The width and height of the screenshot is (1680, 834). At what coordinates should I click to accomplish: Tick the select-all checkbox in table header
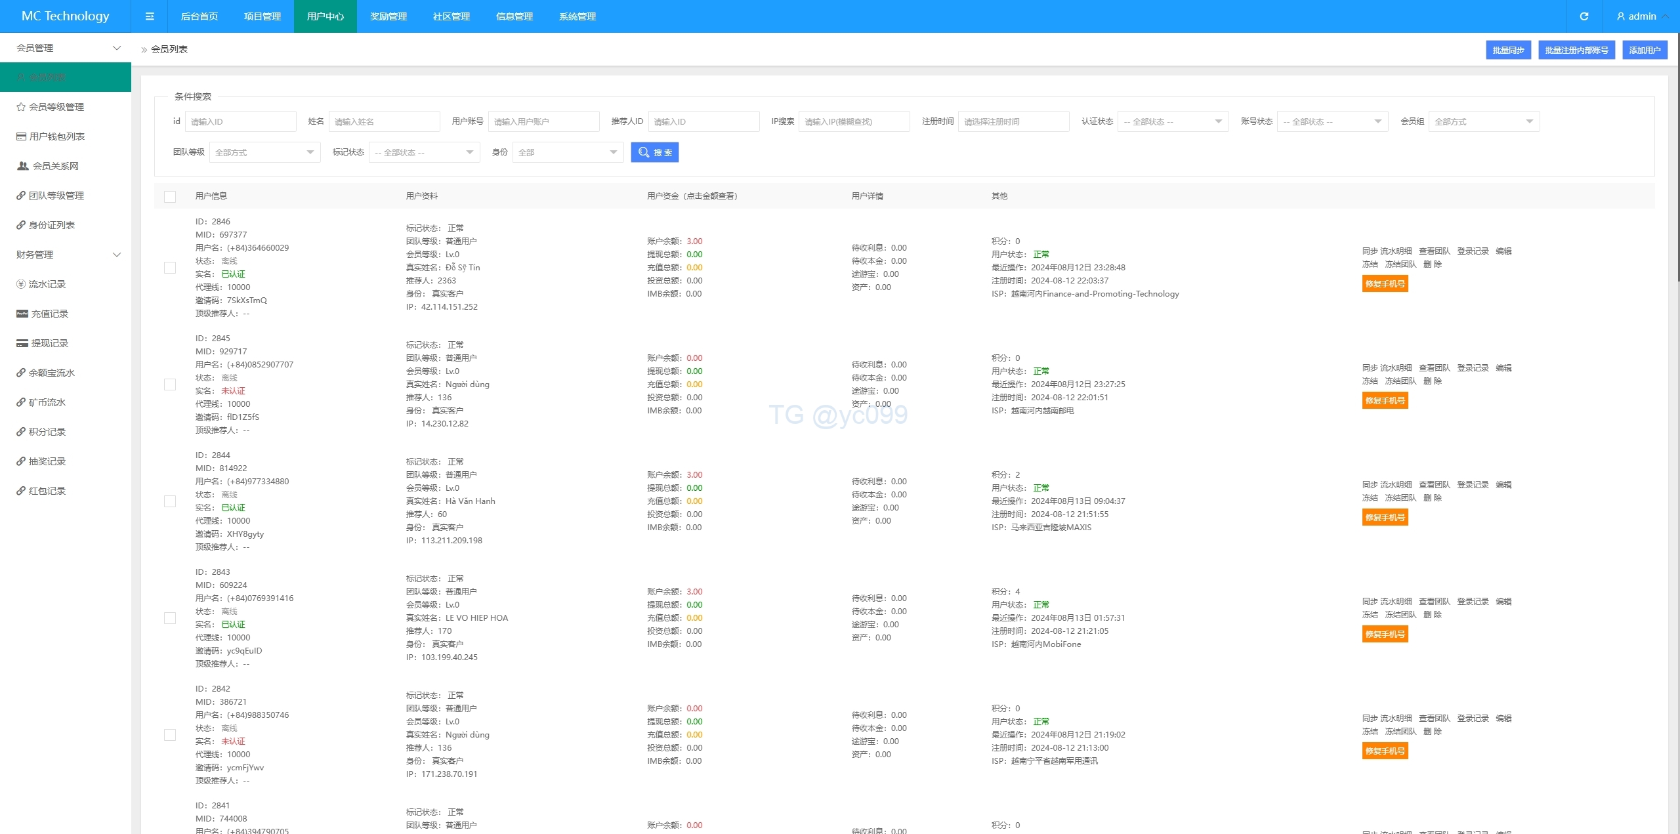(x=170, y=197)
